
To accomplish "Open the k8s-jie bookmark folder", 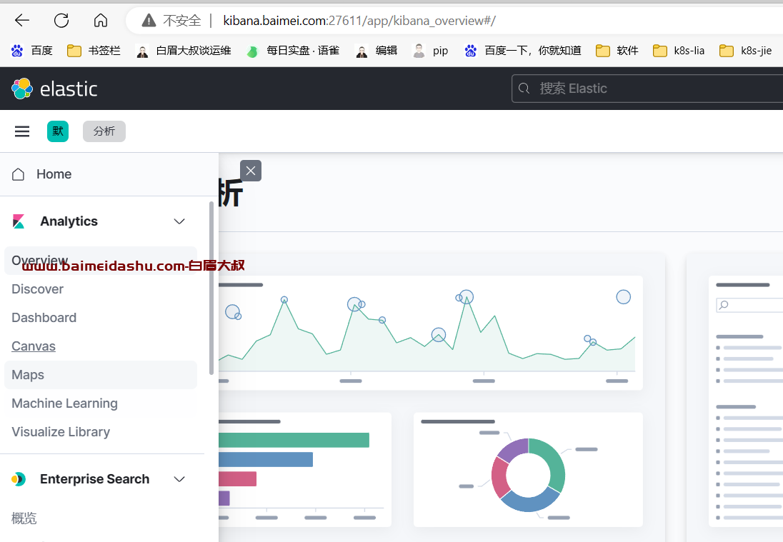I will tap(746, 51).
